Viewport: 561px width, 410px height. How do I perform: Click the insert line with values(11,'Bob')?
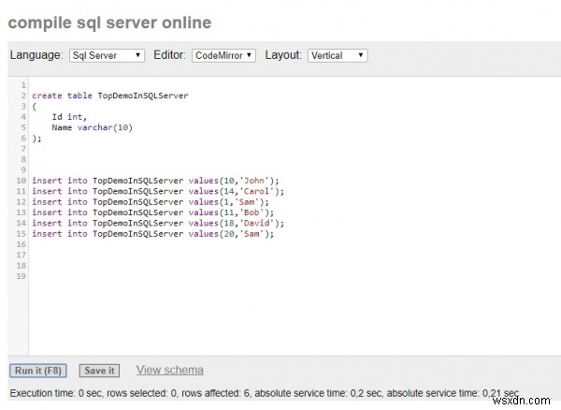pos(152,212)
